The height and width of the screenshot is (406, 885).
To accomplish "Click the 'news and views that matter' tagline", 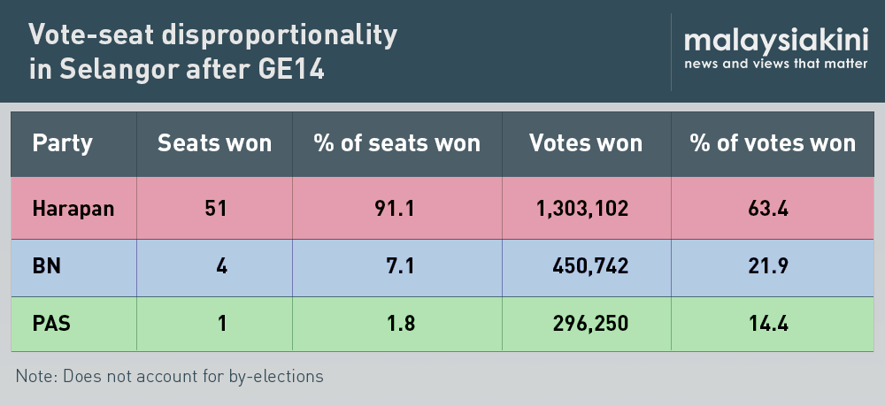I will click(x=775, y=64).
